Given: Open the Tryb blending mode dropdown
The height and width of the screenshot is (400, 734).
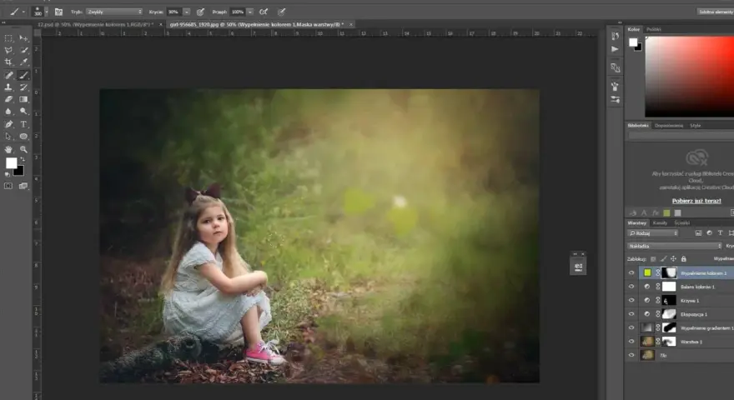Looking at the screenshot, I should (x=114, y=12).
